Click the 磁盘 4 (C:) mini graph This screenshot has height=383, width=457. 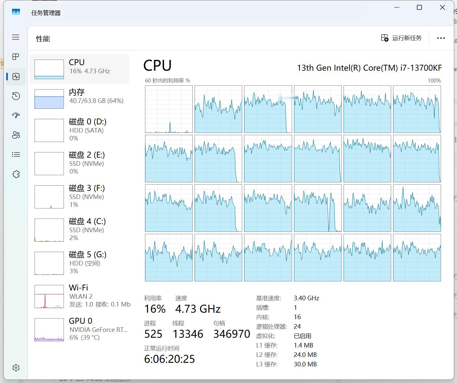pos(49,230)
